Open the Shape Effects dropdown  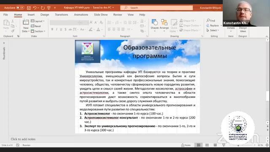[190, 30]
